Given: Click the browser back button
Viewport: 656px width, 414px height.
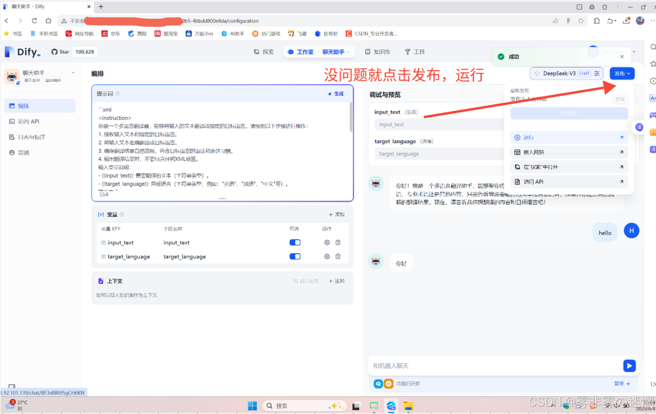Looking at the screenshot, I should click(x=7, y=20).
